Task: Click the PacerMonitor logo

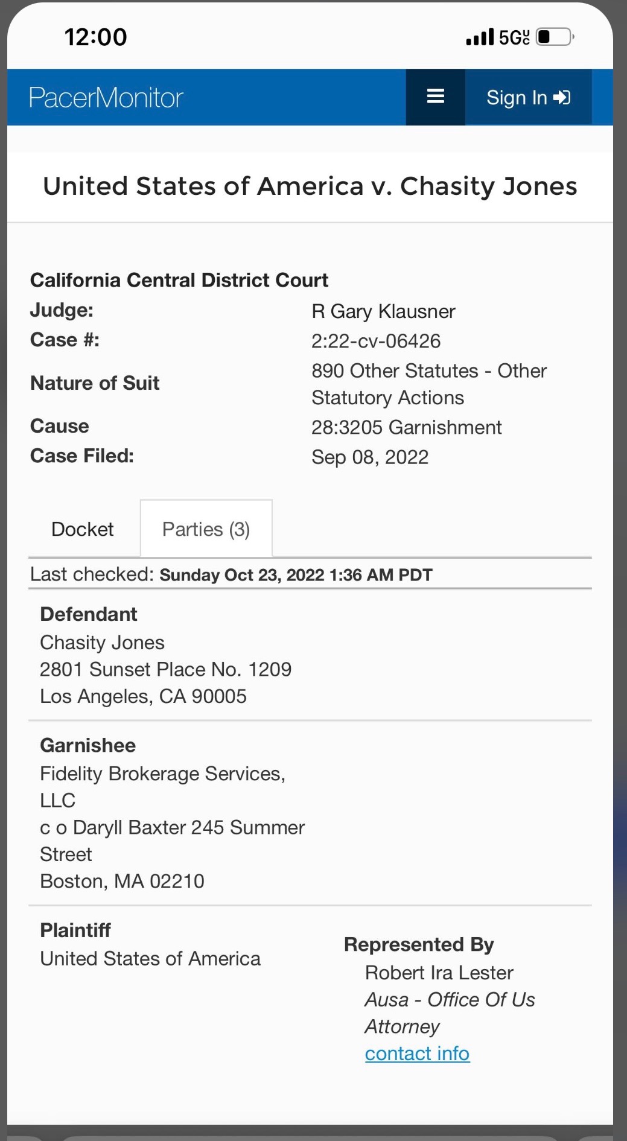Action: point(106,98)
